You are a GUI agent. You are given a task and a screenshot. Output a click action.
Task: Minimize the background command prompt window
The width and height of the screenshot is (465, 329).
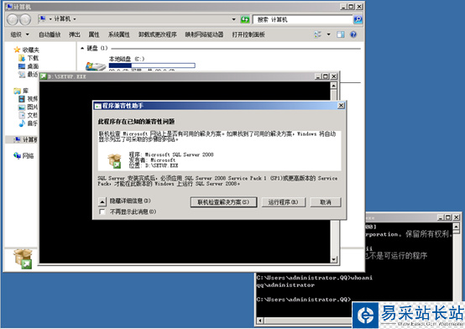441,217
